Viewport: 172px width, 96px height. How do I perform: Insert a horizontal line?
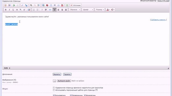pyautogui.click(x=55, y=5)
